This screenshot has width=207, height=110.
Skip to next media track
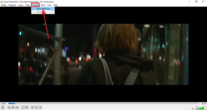pos(17,107)
